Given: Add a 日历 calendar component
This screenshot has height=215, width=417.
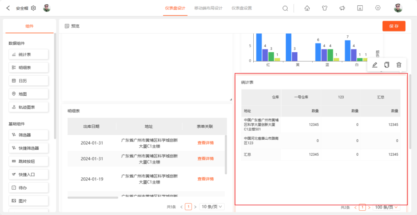Looking at the screenshot, I should coord(29,81).
